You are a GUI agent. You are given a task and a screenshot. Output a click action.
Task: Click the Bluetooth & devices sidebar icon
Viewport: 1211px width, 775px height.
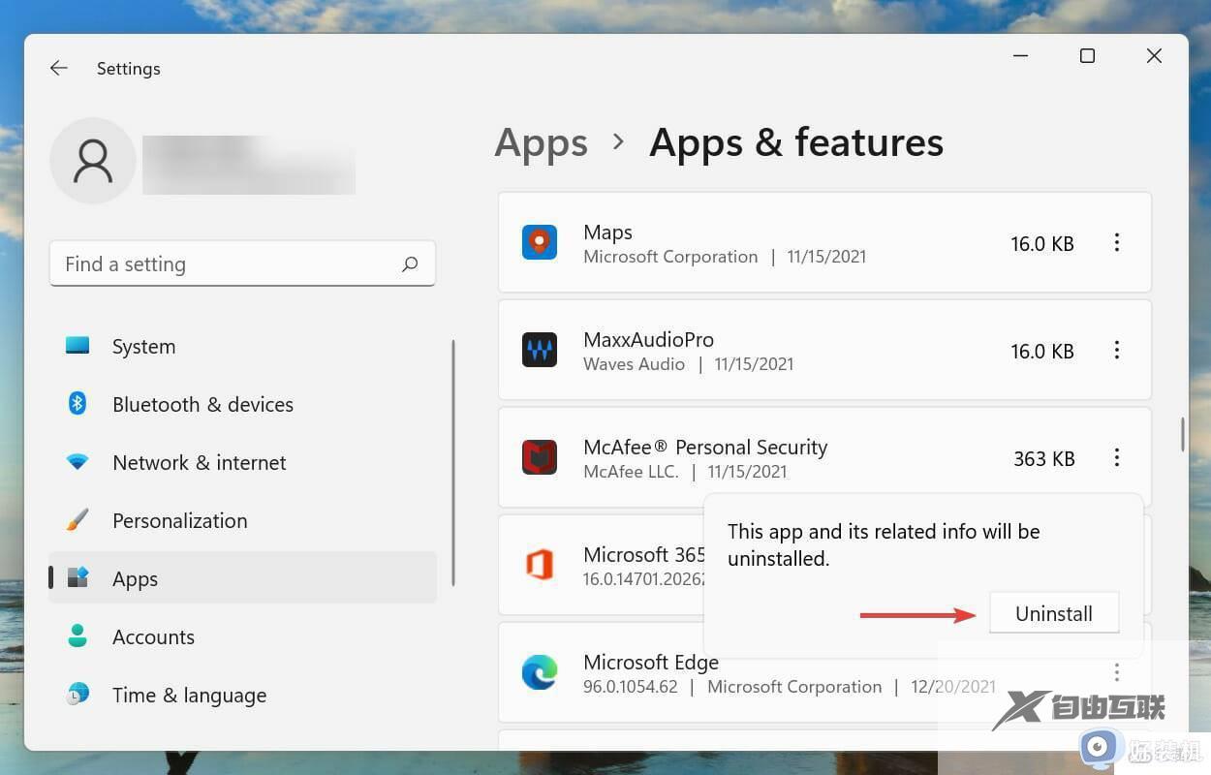[x=78, y=404]
